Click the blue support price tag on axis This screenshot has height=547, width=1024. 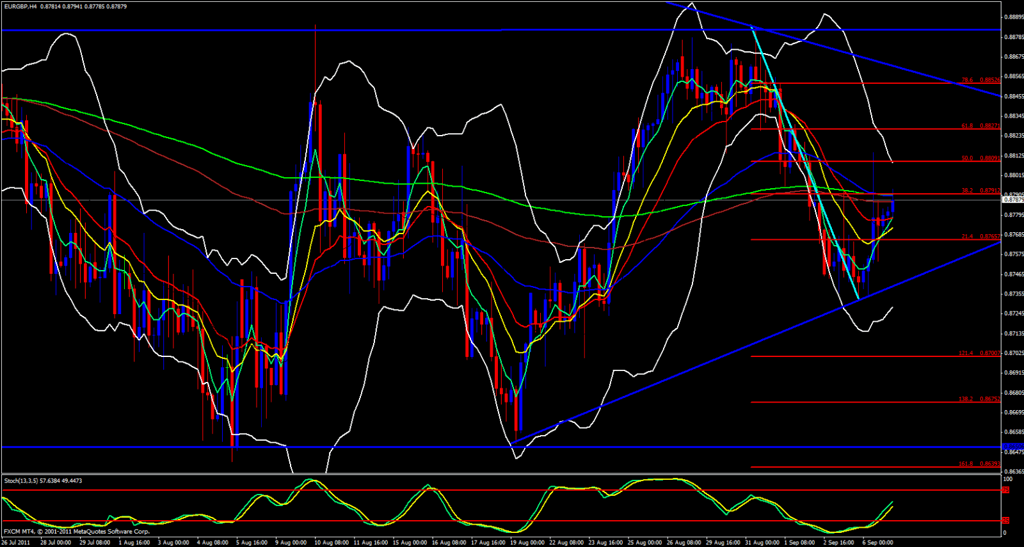pos(1012,447)
